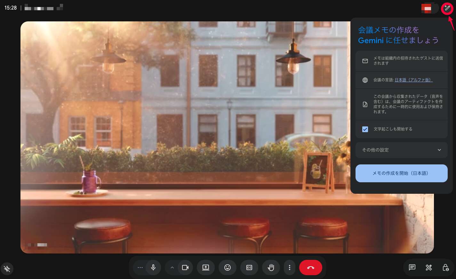
Task: Leave the call with red hang-up button
Action: tap(311, 268)
